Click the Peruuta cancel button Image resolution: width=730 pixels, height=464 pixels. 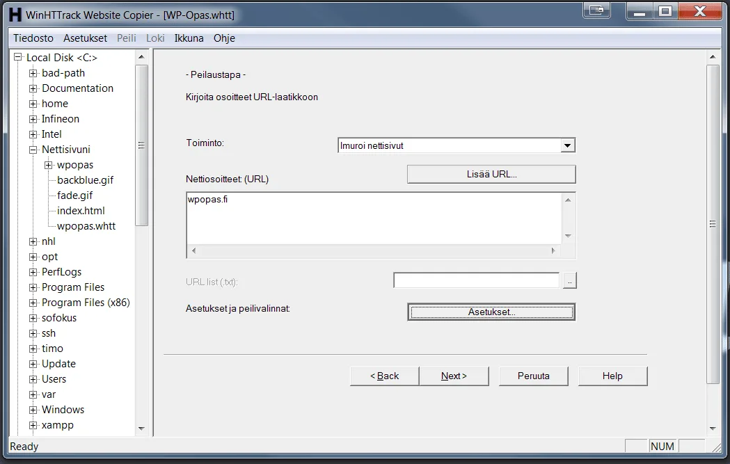(534, 376)
